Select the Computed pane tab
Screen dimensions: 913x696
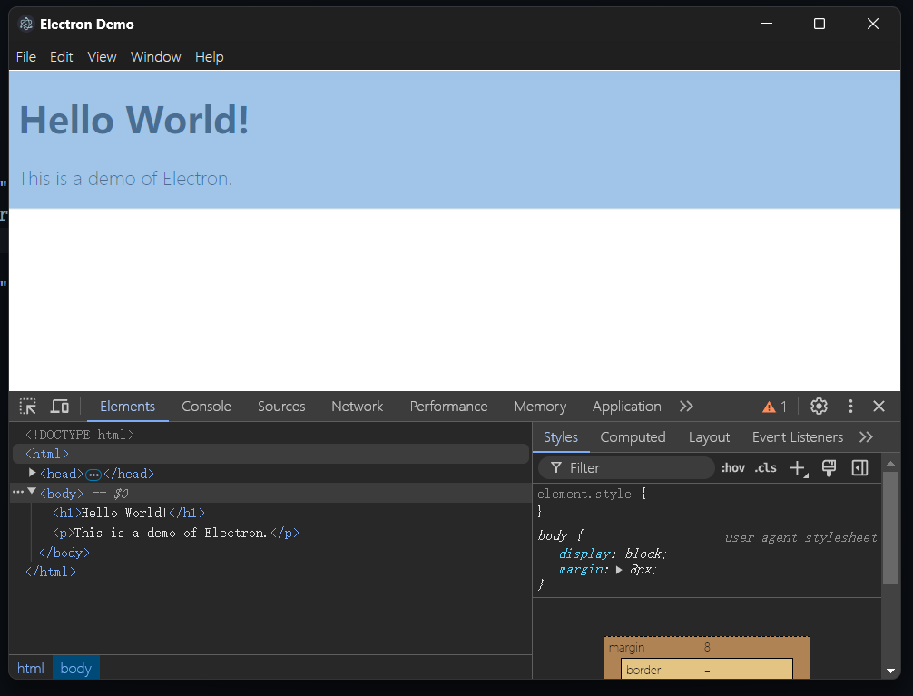(633, 436)
